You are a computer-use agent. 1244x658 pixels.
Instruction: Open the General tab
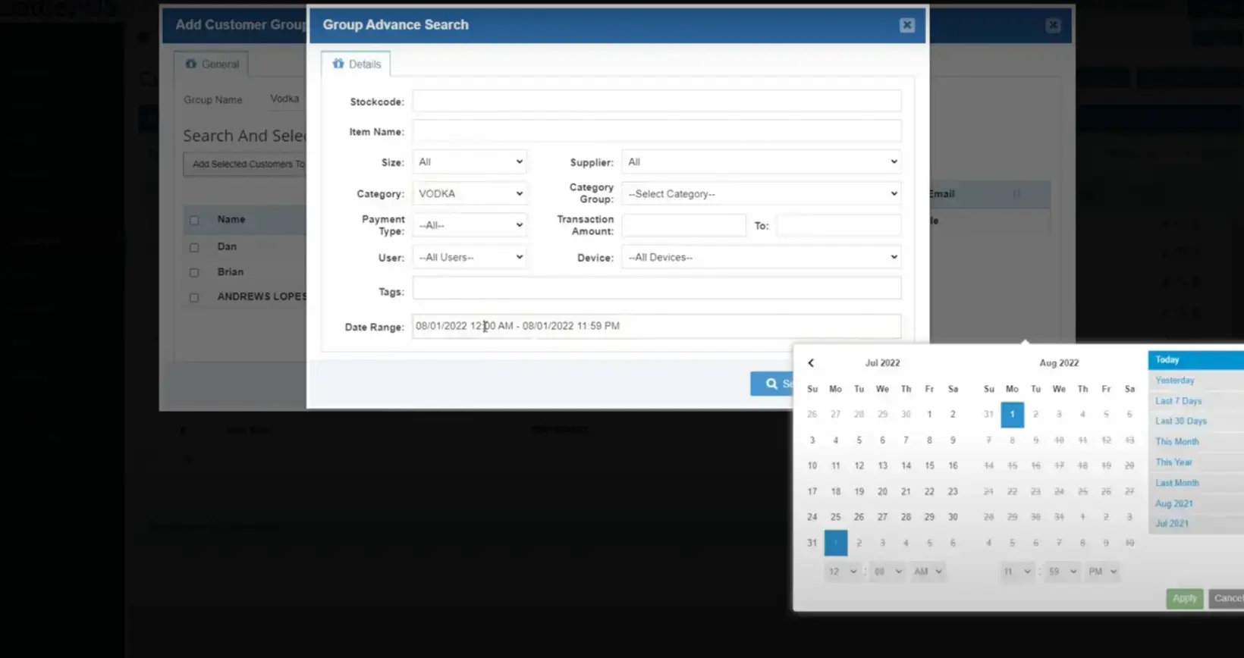click(212, 64)
